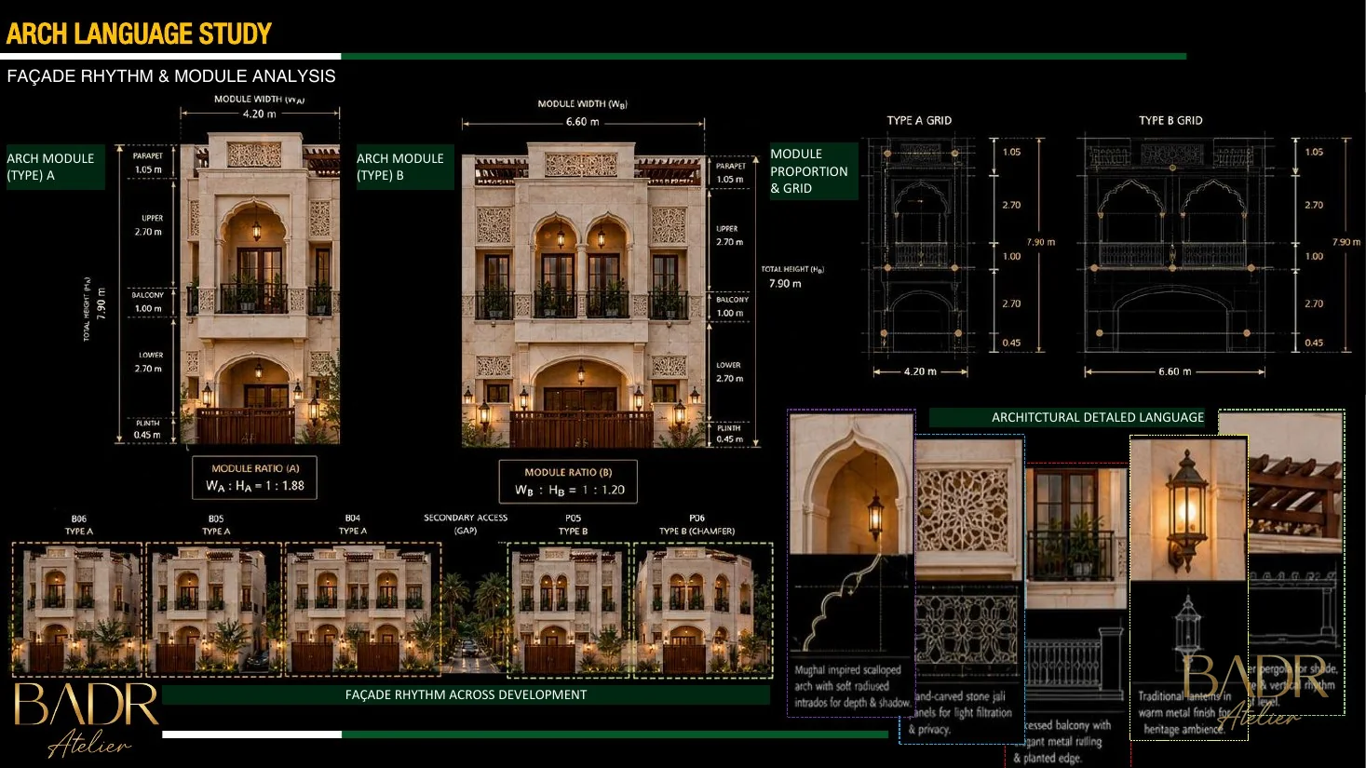Click the MODULE WIDTH (WB) 6.60 m dimension
1366x768 pixels.
click(583, 114)
